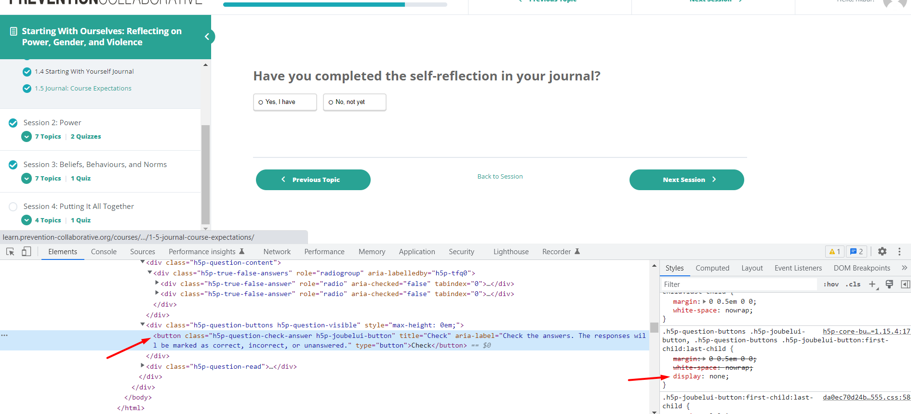Switch to the Layout tab
Image resolution: width=911 pixels, height=414 pixels.
click(752, 268)
